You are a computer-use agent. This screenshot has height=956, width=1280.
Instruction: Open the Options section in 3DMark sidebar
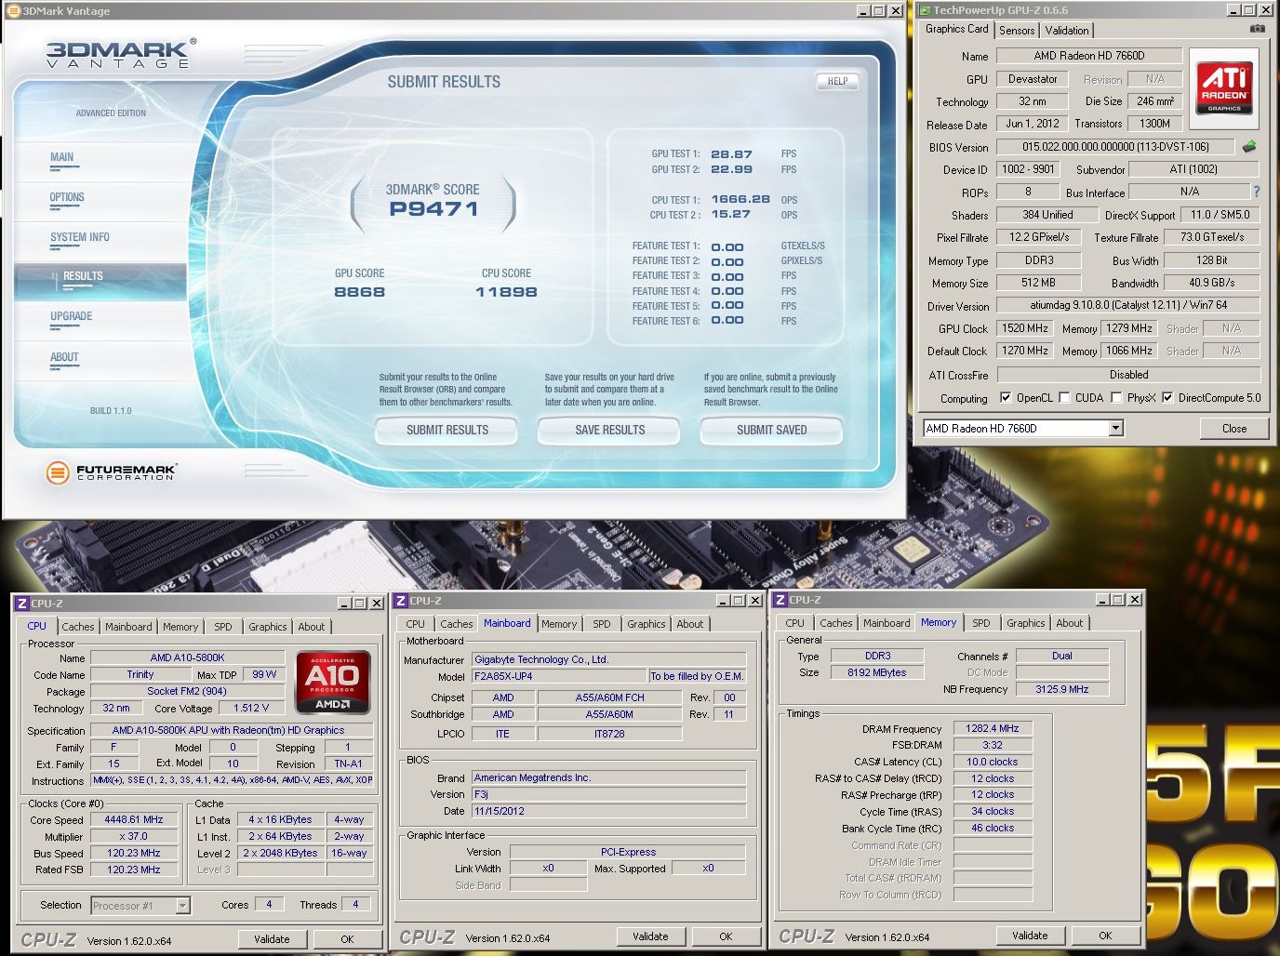pos(67,197)
